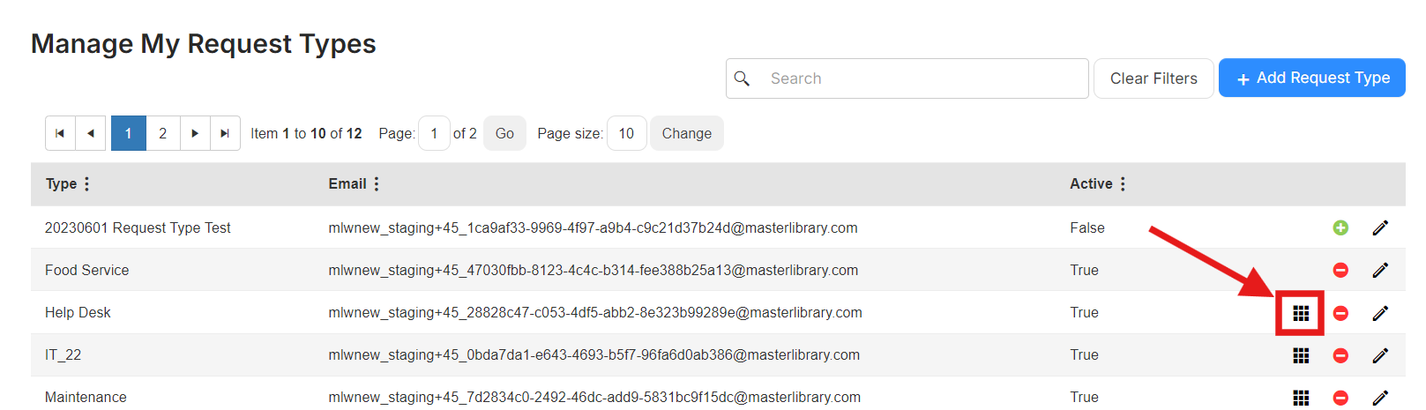
Task: Edit Help Desk request type pencil icon
Action: (1380, 313)
